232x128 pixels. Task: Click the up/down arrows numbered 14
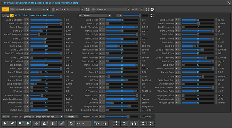[x=124, y=123]
